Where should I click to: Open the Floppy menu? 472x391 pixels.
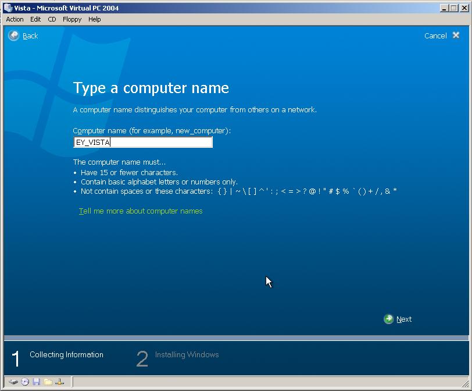(x=72, y=19)
